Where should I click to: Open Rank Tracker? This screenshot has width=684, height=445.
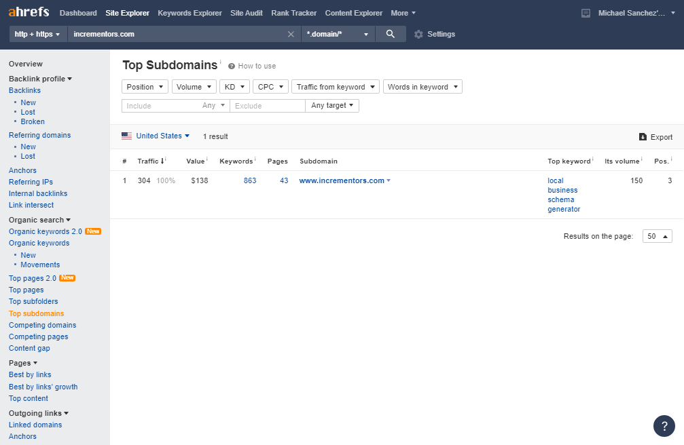[x=294, y=13]
